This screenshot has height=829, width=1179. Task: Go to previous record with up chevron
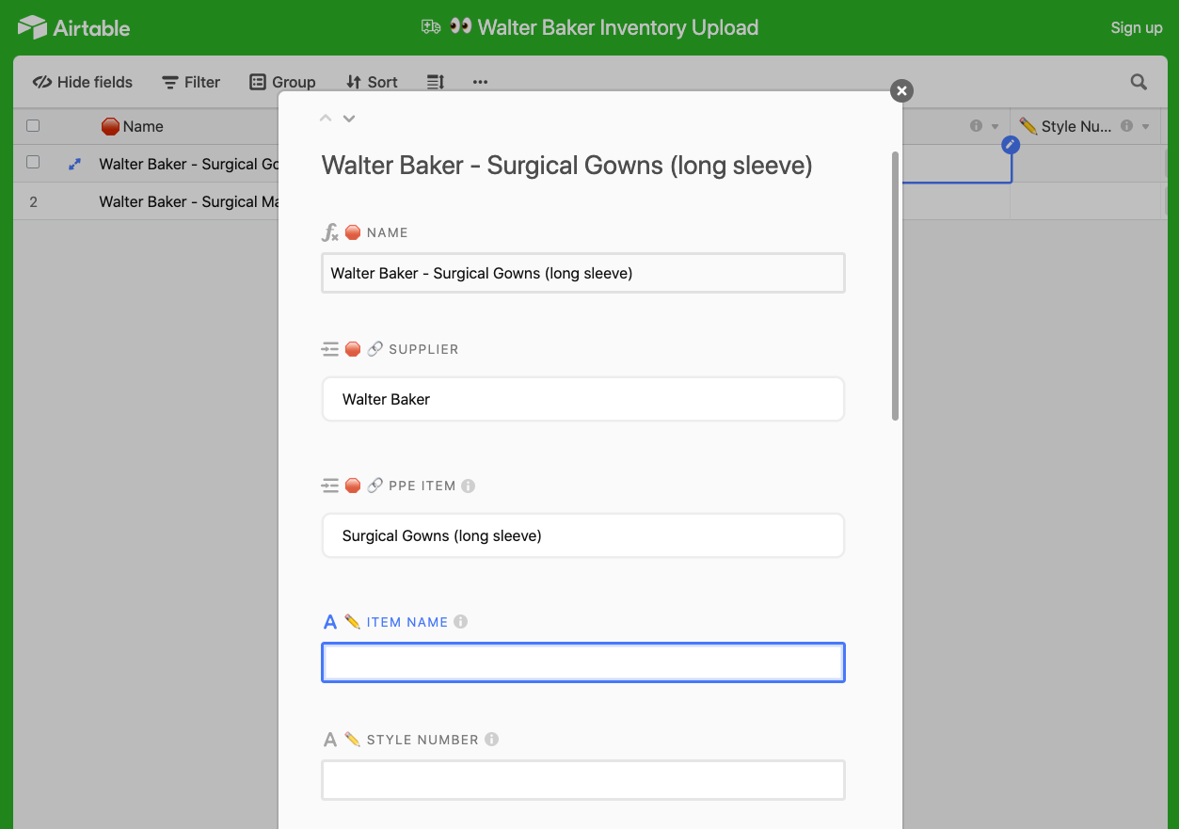(326, 119)
